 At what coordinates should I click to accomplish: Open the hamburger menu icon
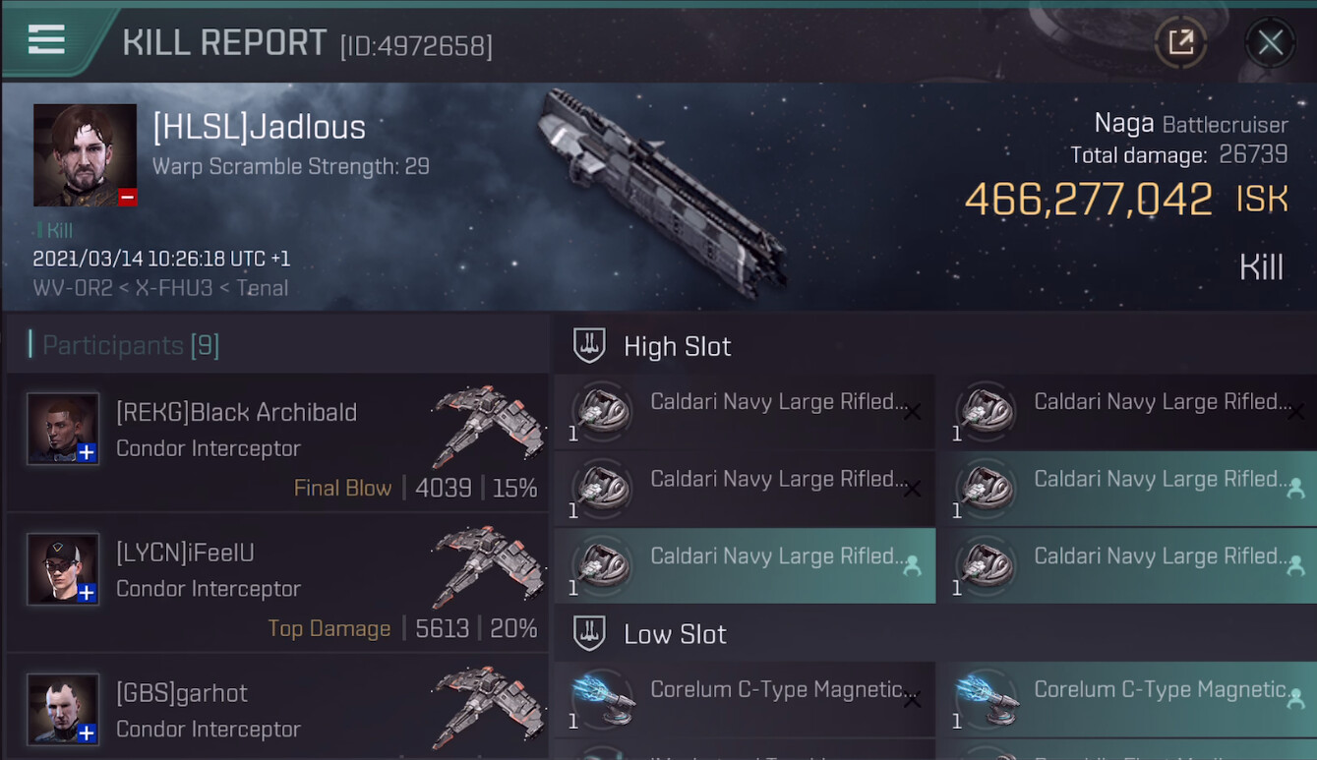coord(46,39)
